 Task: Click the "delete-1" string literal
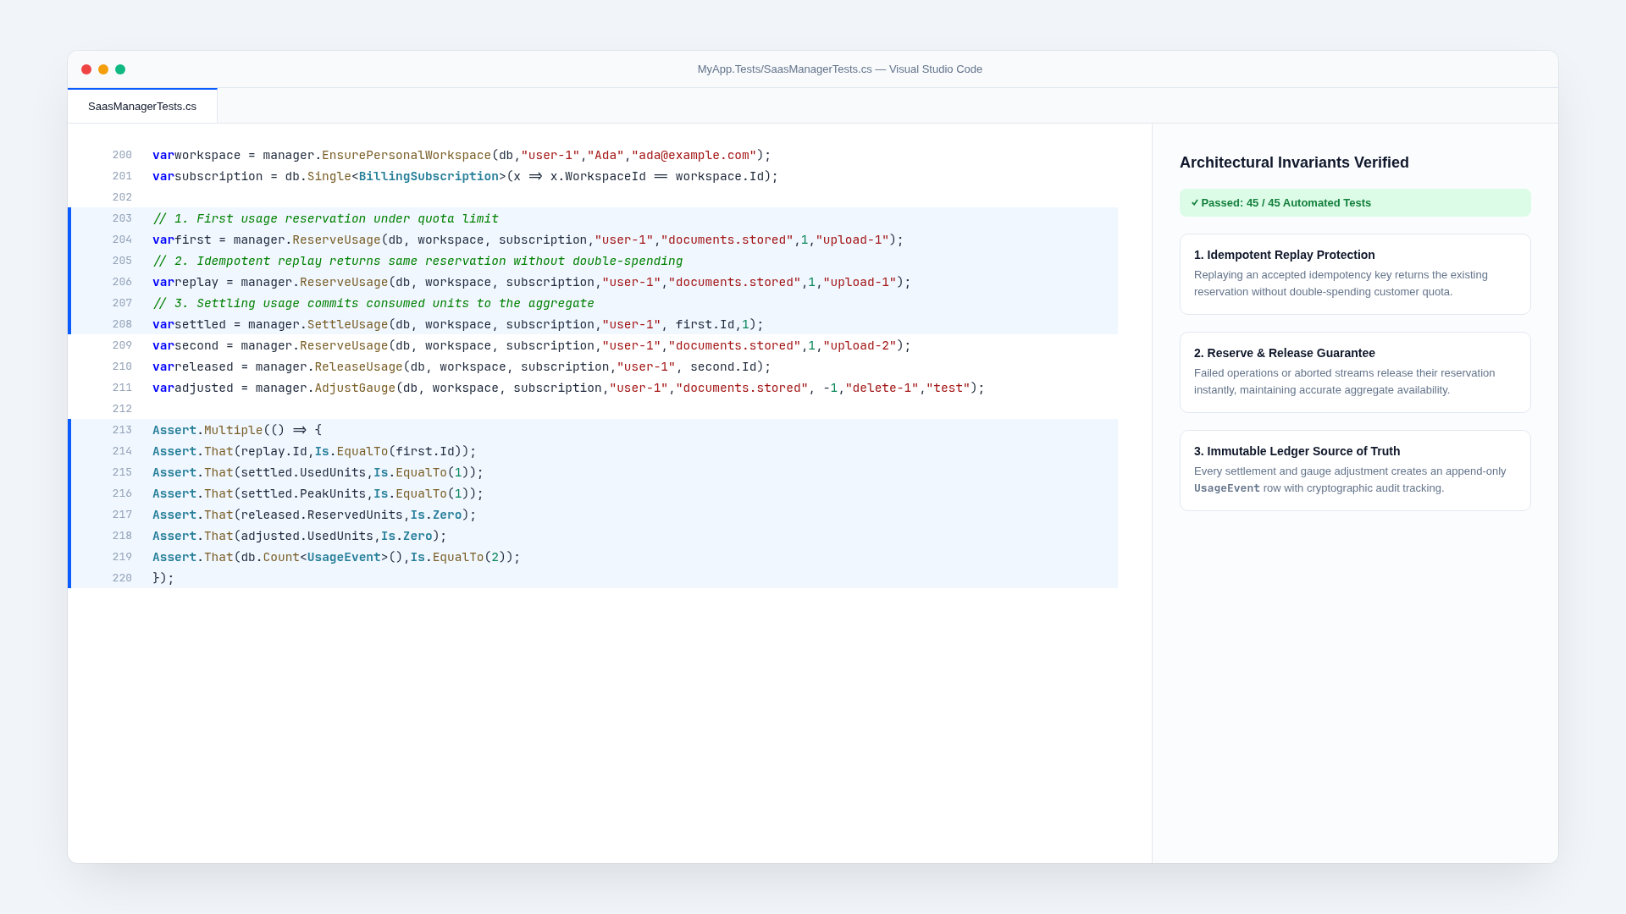click(x=882, y=388)
